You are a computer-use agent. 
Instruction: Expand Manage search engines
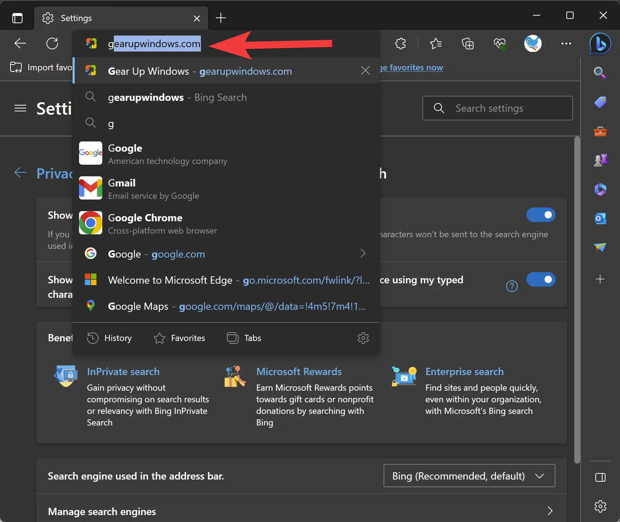550,511
